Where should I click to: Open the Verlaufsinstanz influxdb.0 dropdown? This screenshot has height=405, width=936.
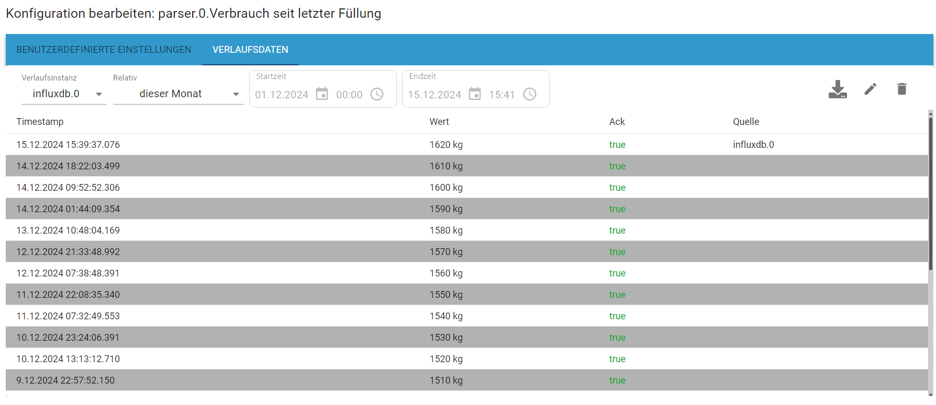[64, 94]
